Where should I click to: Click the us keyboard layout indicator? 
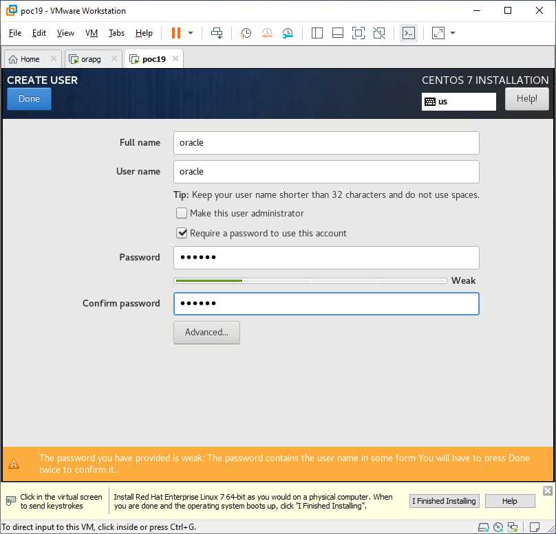click(x=458, y=102)
